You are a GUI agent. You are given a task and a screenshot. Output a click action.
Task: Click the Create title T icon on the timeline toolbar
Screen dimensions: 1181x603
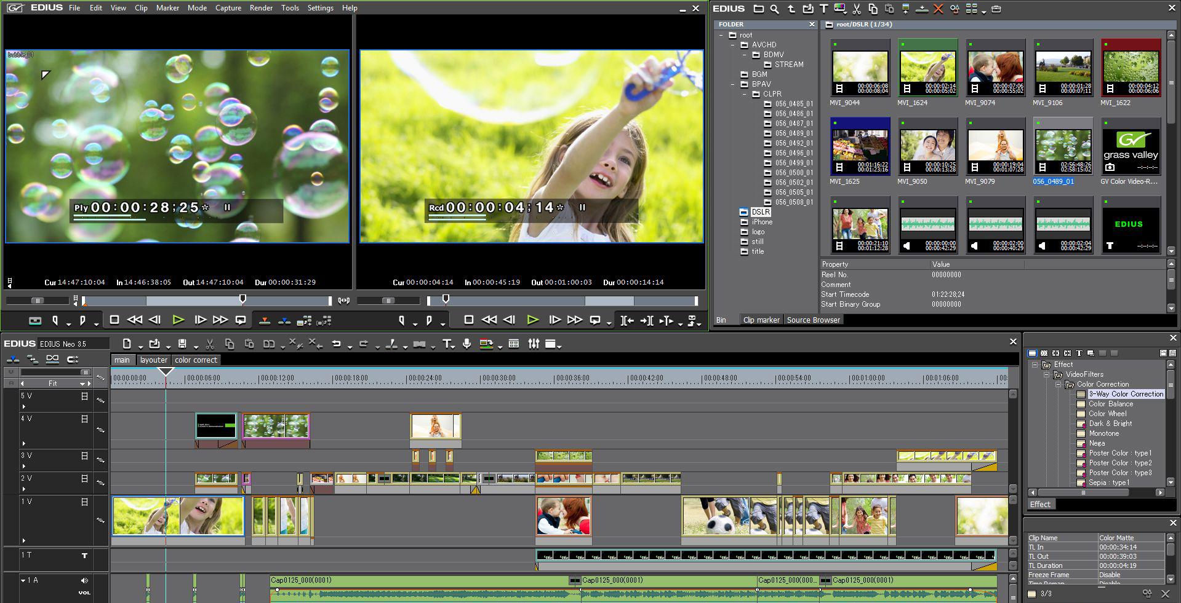[x=447, y=344]
